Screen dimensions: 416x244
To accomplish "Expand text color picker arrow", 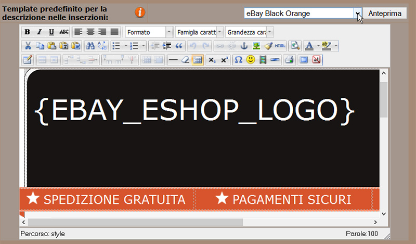I will coord(318,46).
